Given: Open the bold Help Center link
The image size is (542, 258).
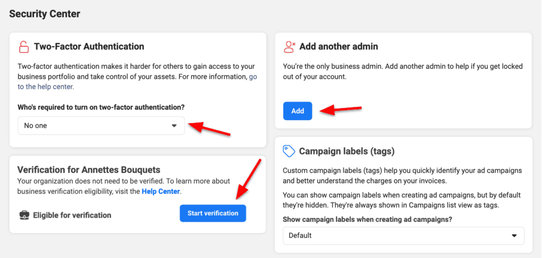Looking at the screenshot, I should tap(161, 191).
